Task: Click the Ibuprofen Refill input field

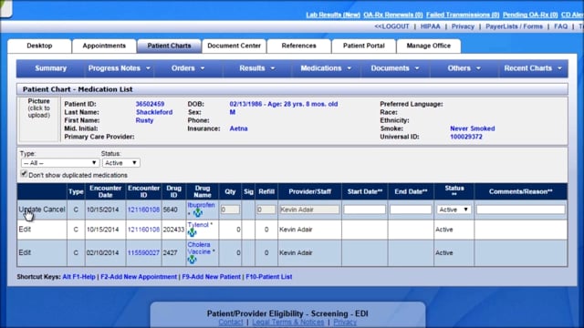Action: coord(266,210)
